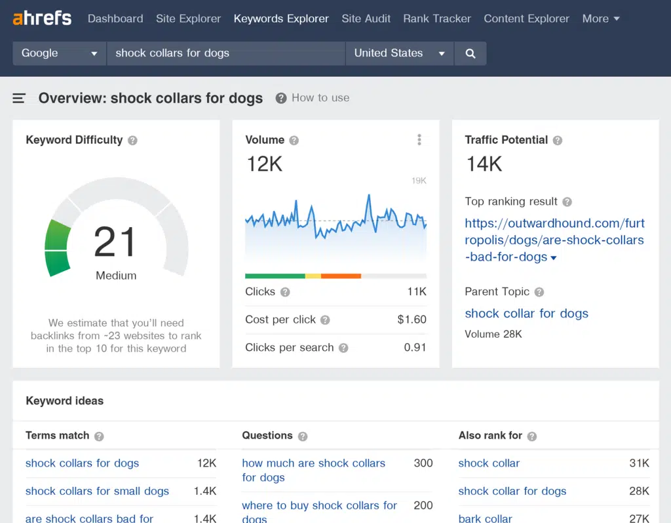
Task: Click help icon next to Traffic Potential
Action: [x=558, y=140]
